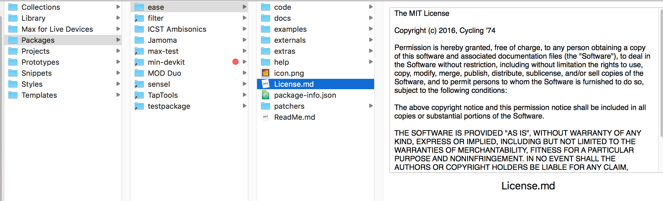Click the License.md preview text area
663x201 pixels.
click(524, 90)
